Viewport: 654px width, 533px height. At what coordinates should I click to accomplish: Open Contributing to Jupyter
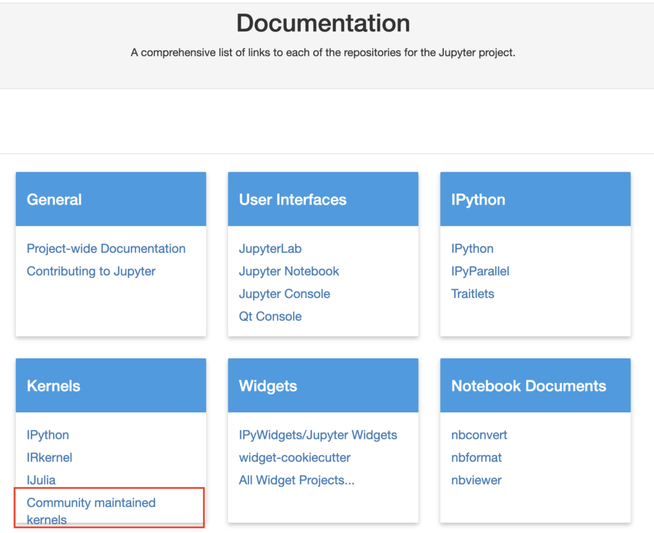(91, 271)
